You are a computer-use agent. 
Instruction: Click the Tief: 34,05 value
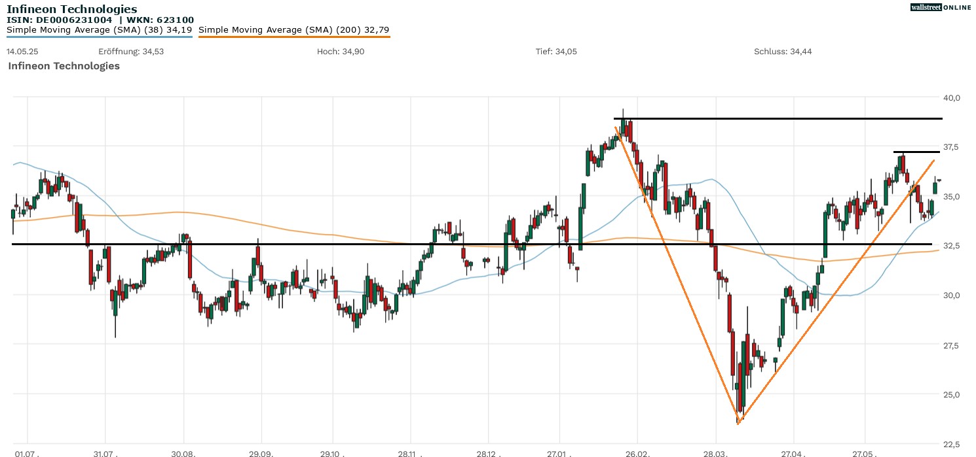click(x=557, y=51)
